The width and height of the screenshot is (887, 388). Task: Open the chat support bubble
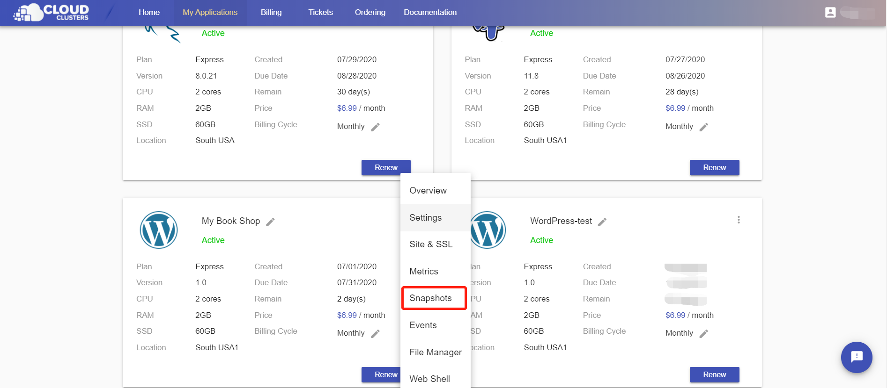click(x=857, y=357)
